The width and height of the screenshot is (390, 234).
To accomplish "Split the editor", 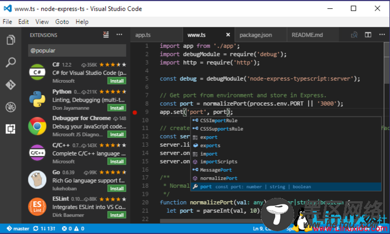I will tap(368, 35).
